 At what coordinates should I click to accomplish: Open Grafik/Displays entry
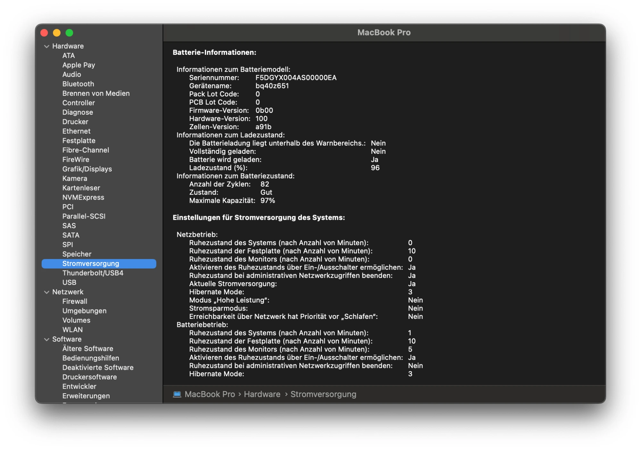87,169
